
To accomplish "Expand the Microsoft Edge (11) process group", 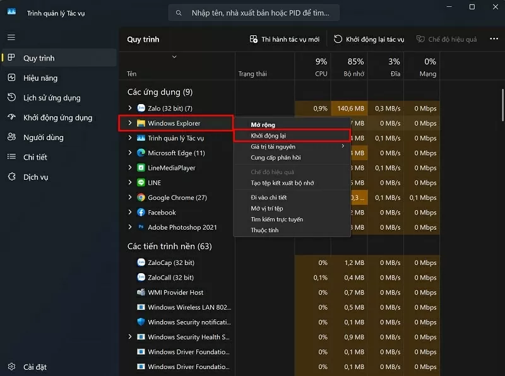I will click(130, 153).
